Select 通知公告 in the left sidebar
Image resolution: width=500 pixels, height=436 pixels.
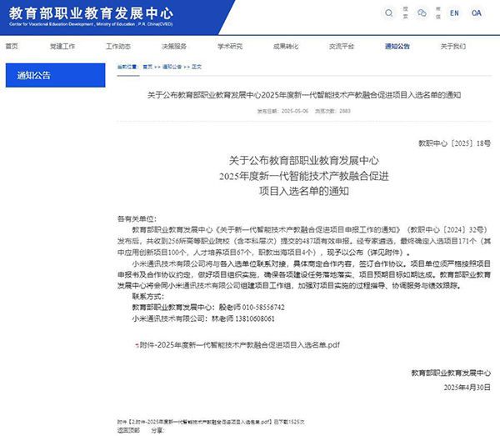[x=34, y=75]
